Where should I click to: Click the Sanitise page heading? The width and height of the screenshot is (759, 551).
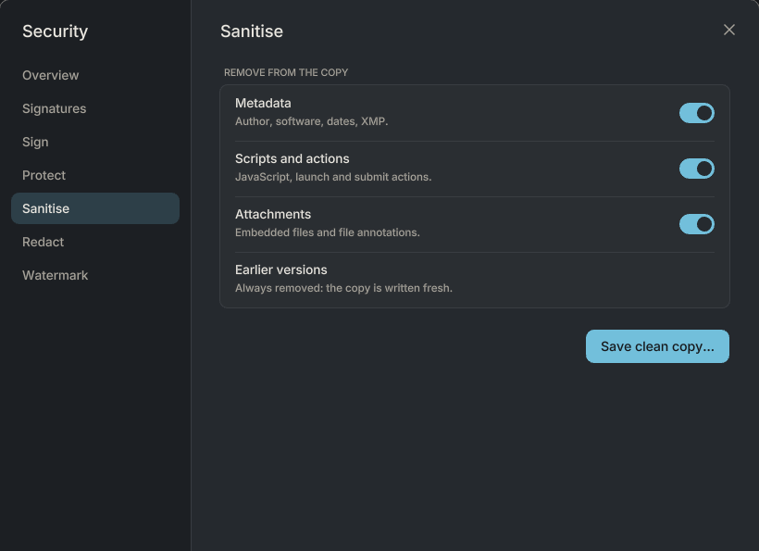252,31
